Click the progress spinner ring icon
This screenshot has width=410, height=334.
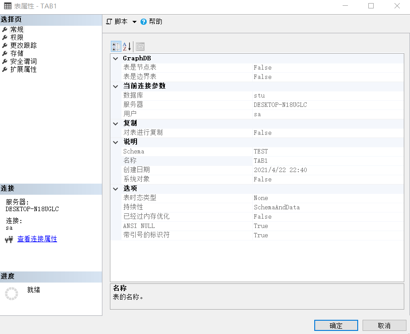click(12, 294)
